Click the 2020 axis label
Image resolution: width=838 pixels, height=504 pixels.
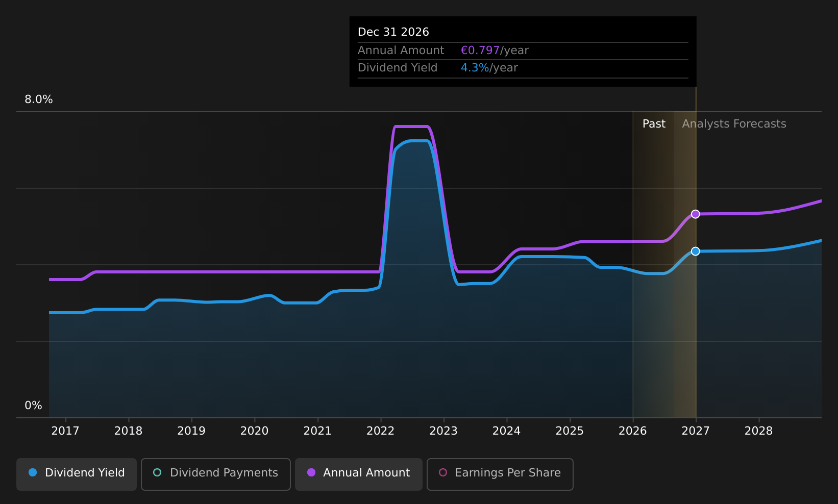(x=254, y=431)
